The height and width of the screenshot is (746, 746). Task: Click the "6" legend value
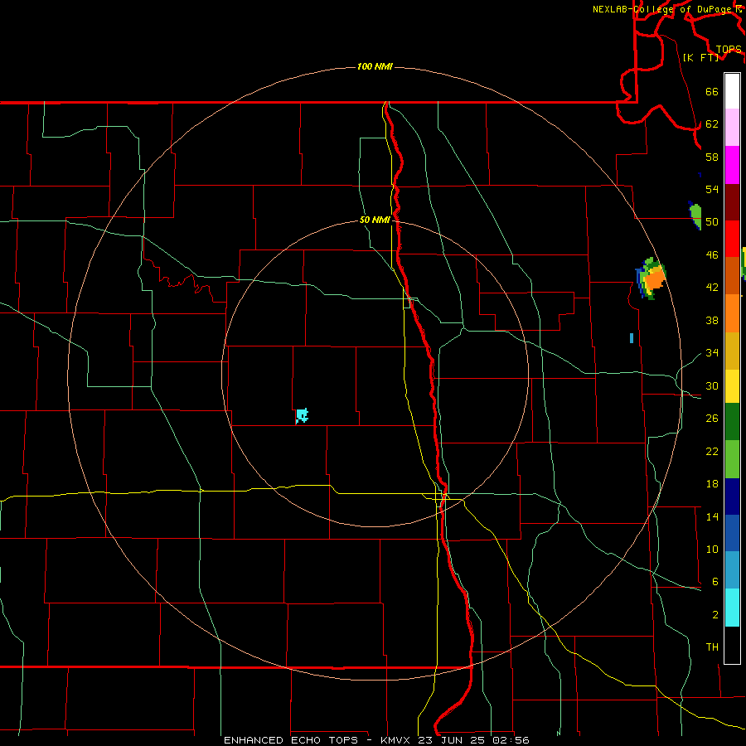(715, 581)
